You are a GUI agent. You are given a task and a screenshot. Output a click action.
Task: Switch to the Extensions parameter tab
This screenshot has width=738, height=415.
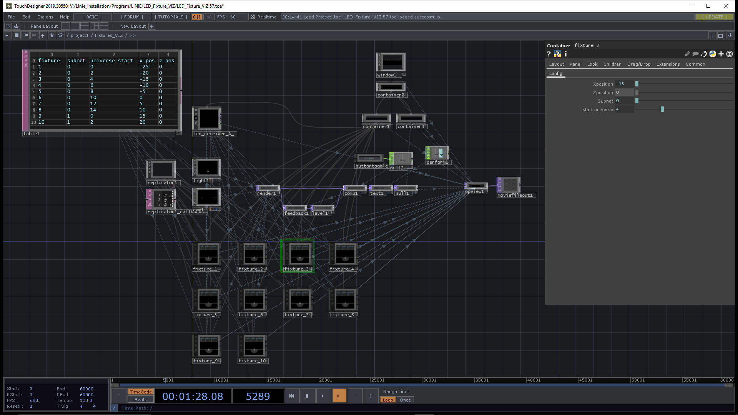click(x=668, y=64)
